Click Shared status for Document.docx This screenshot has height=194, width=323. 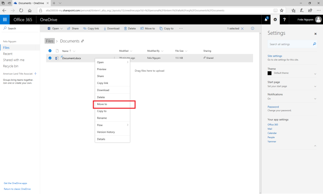point(208,58)
